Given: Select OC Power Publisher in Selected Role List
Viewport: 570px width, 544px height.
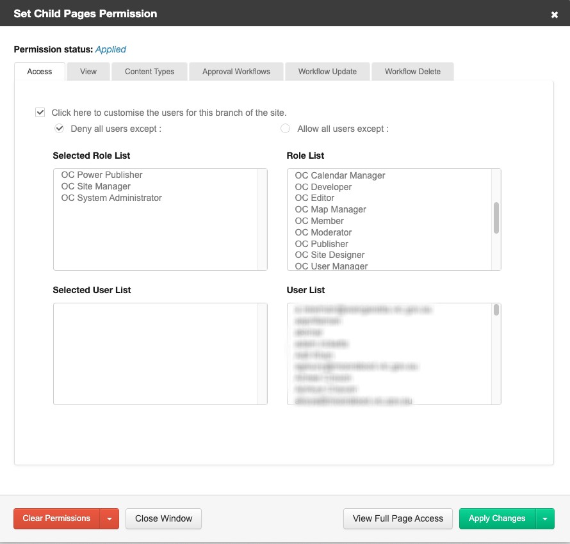Looking at the screenshot, I should point(101,175).
